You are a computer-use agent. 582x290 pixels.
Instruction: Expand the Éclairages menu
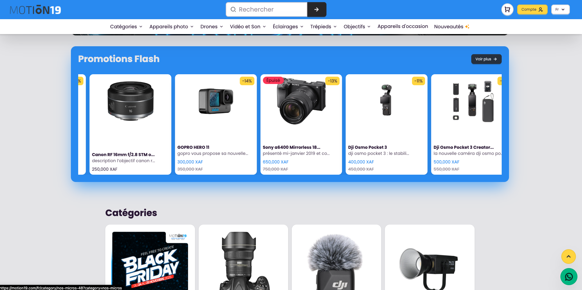click(288, 26)
